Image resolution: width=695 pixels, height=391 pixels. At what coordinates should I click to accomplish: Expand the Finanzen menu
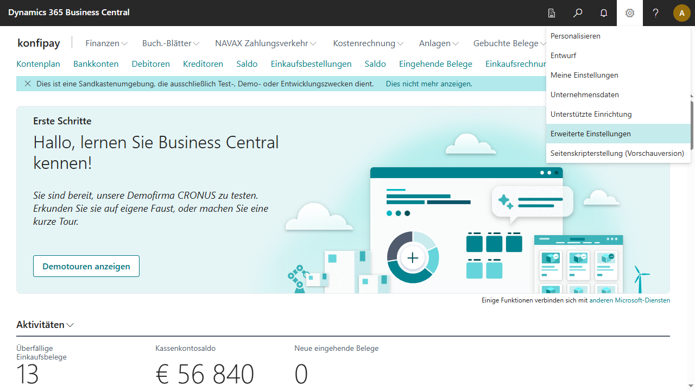[106, 43]
